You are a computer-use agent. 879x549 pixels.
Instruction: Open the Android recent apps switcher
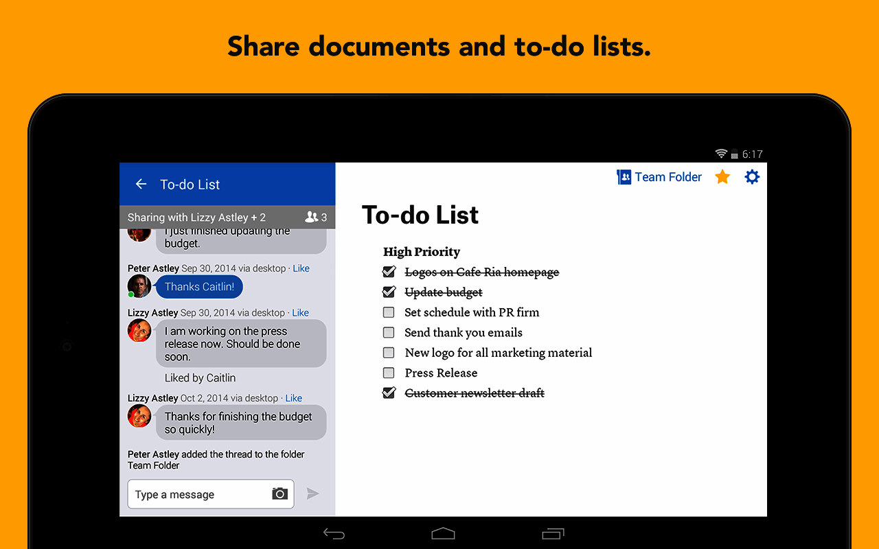tap(553, 533)
